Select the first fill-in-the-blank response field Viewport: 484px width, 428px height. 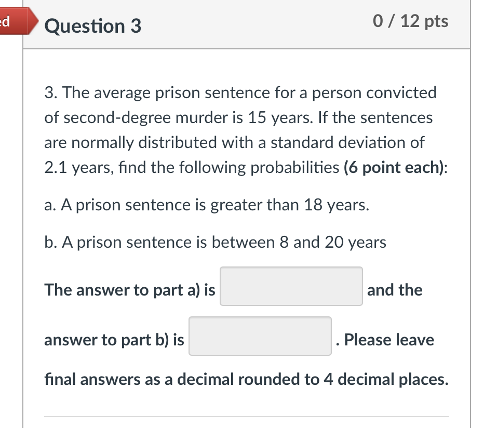291,286
